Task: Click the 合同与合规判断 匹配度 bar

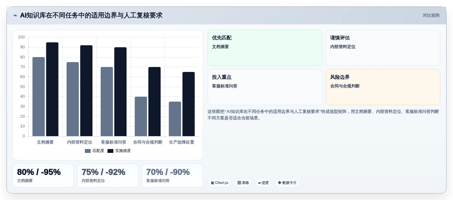Action: (141, 116)
